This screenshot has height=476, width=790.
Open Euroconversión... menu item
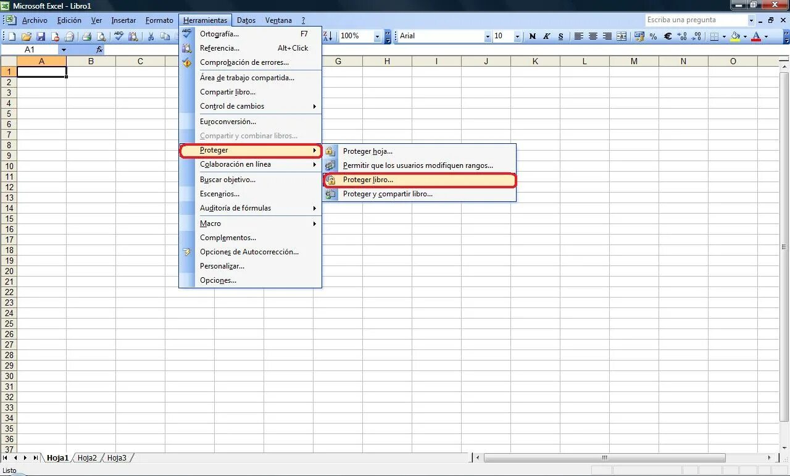[x=250, y=122]
